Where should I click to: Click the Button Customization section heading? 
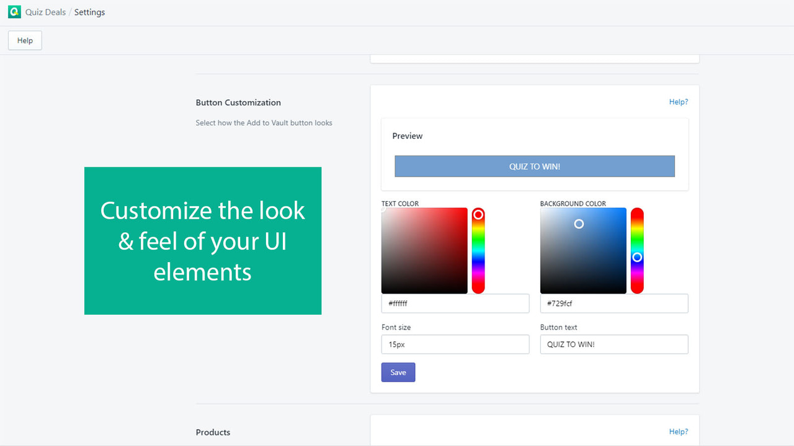point(238,102)
